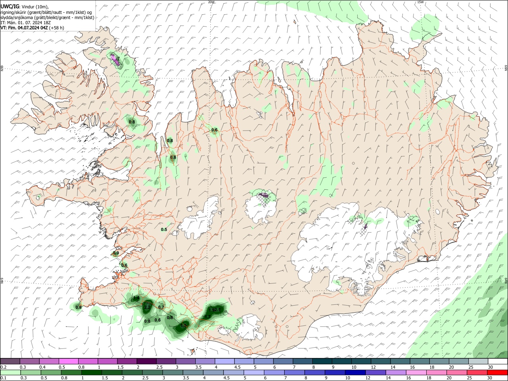
Task: Select the lower-legend swatch starting at 0.3
Action: click(31, 372)
